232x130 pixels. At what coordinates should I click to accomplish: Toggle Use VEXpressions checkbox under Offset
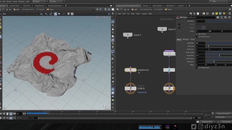click(196, 68)
